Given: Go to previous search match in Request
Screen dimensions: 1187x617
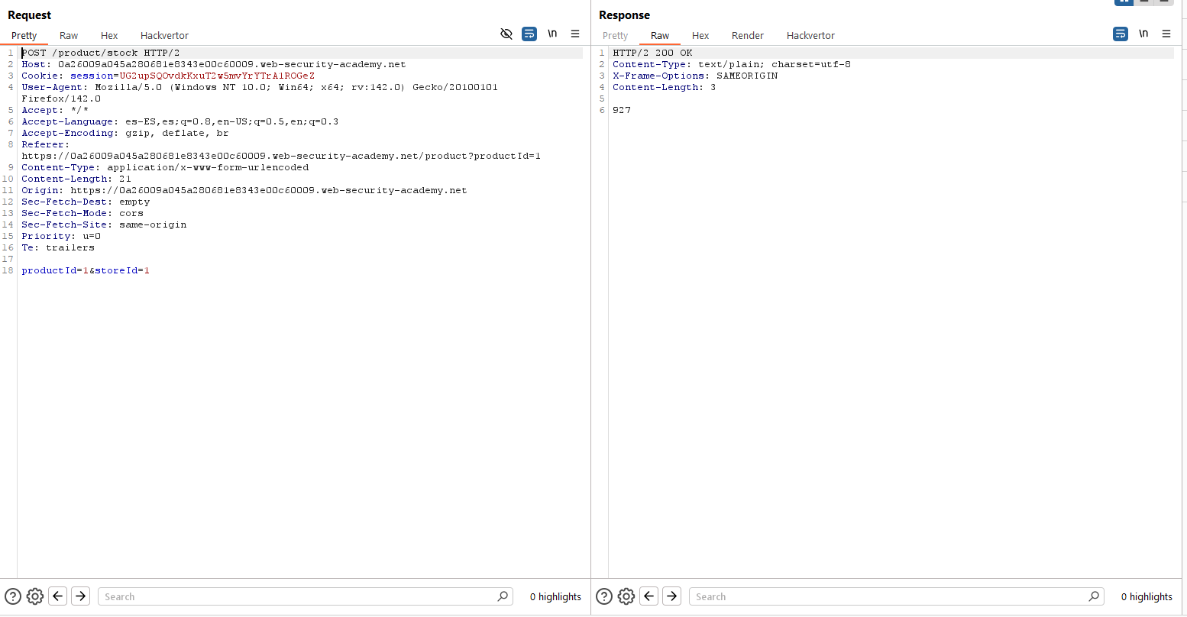Looking at the screenshot, I should 58,596.
